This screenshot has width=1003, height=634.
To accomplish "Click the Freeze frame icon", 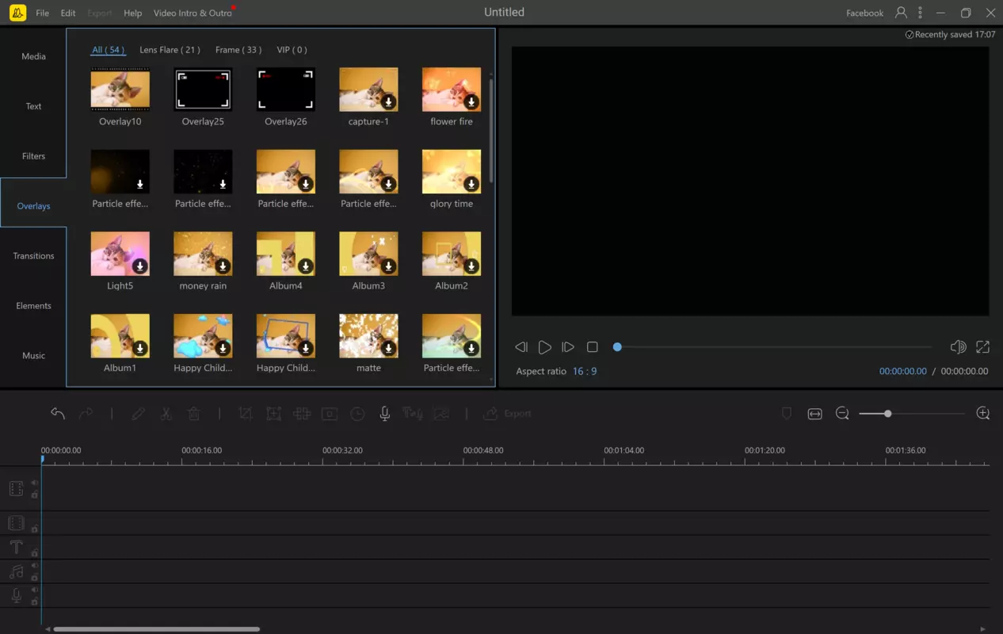I will click(330, 413).
